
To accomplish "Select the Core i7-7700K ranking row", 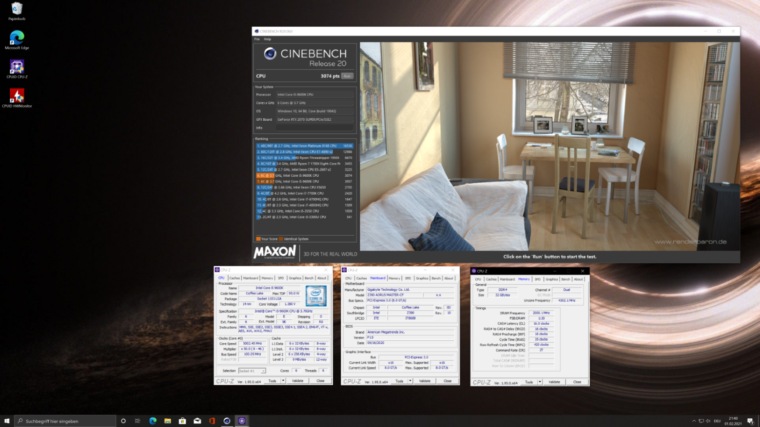I will pyautogui.click(x=305, y=193).
